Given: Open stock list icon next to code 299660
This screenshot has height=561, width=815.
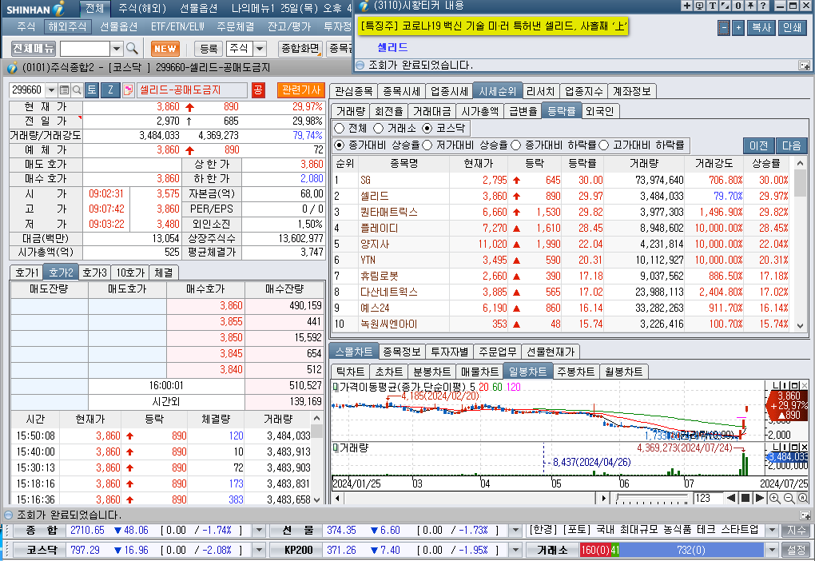Looking at the screenshot, I should coord(65,90).
